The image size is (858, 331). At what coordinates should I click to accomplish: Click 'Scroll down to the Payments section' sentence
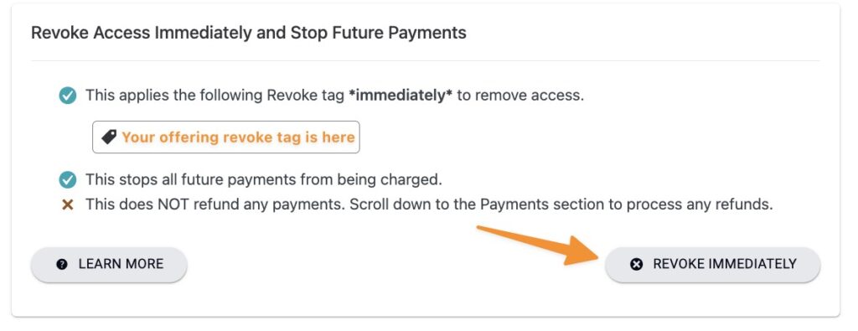coord(561,205)
